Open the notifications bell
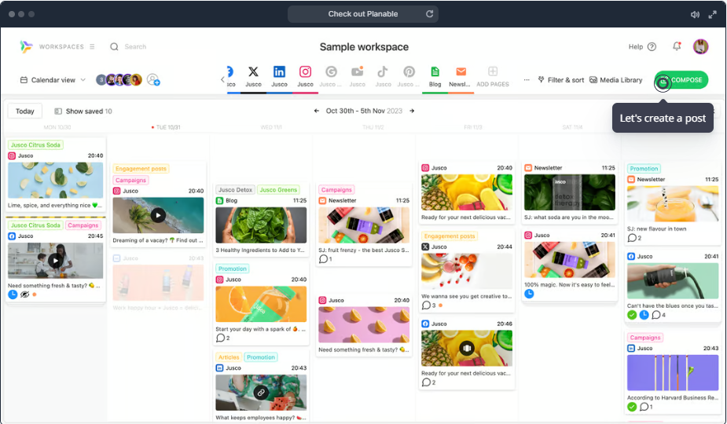The height and width of the screenshot is (424, 727). coord(677,46)
